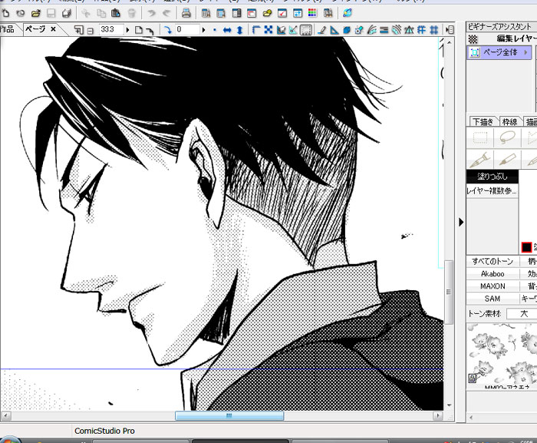Click the horizontal scrollbar thumb

229,416
